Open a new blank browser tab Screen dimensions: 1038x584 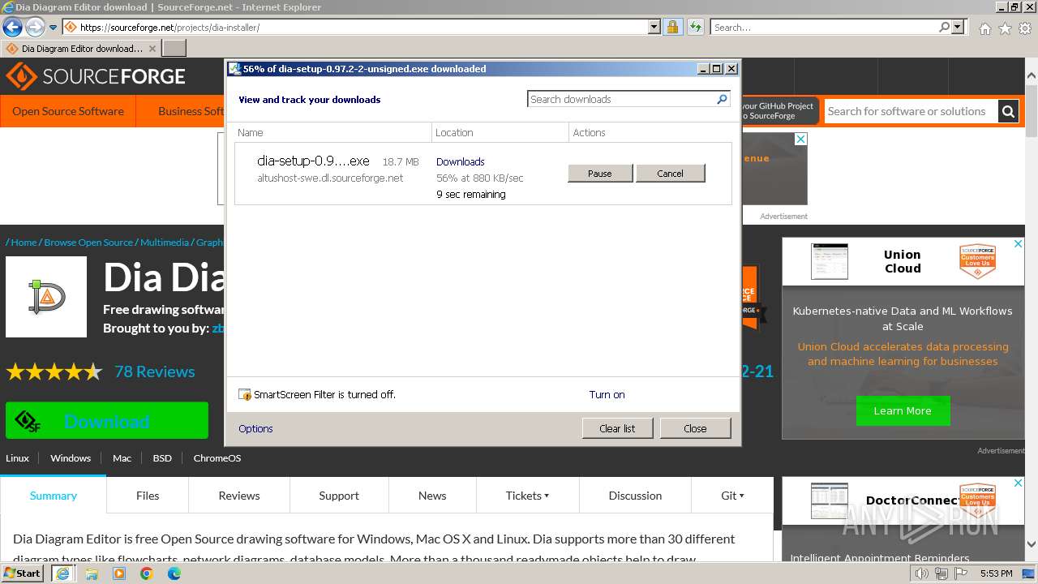174,48
